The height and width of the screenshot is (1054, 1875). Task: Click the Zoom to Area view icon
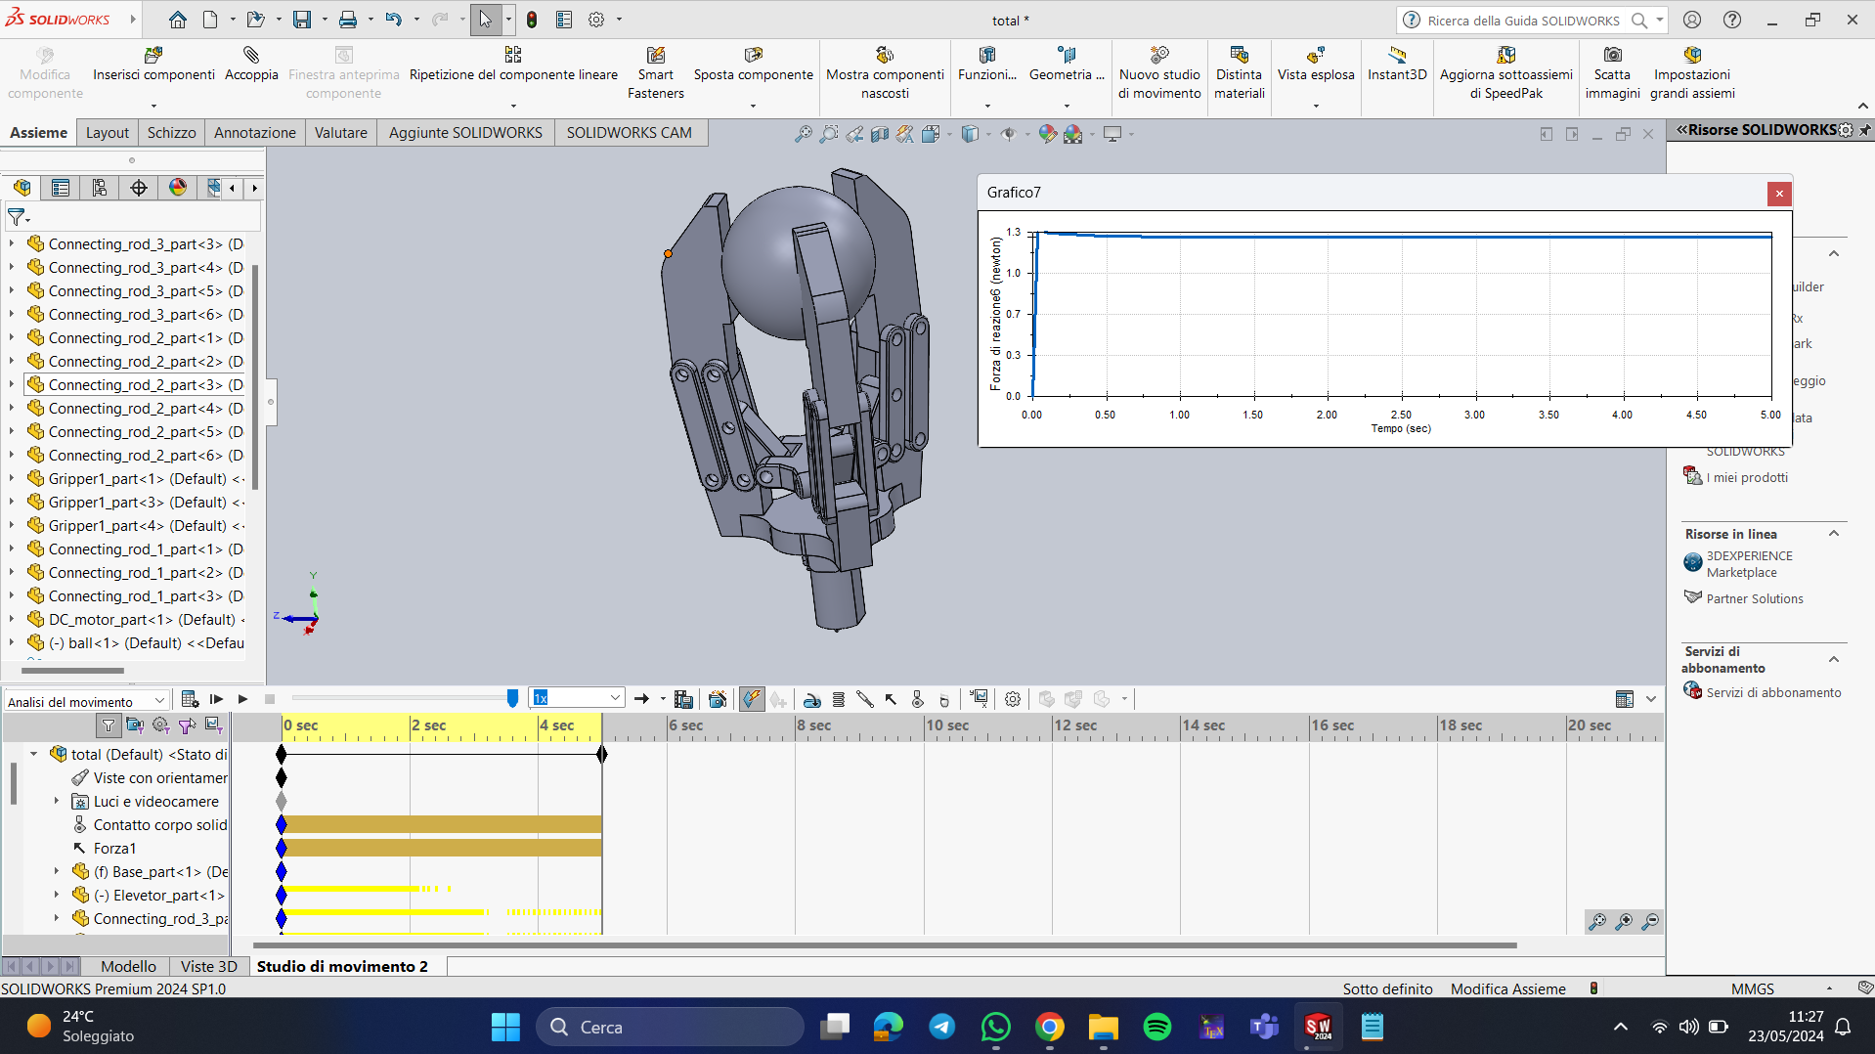[829, 134]
